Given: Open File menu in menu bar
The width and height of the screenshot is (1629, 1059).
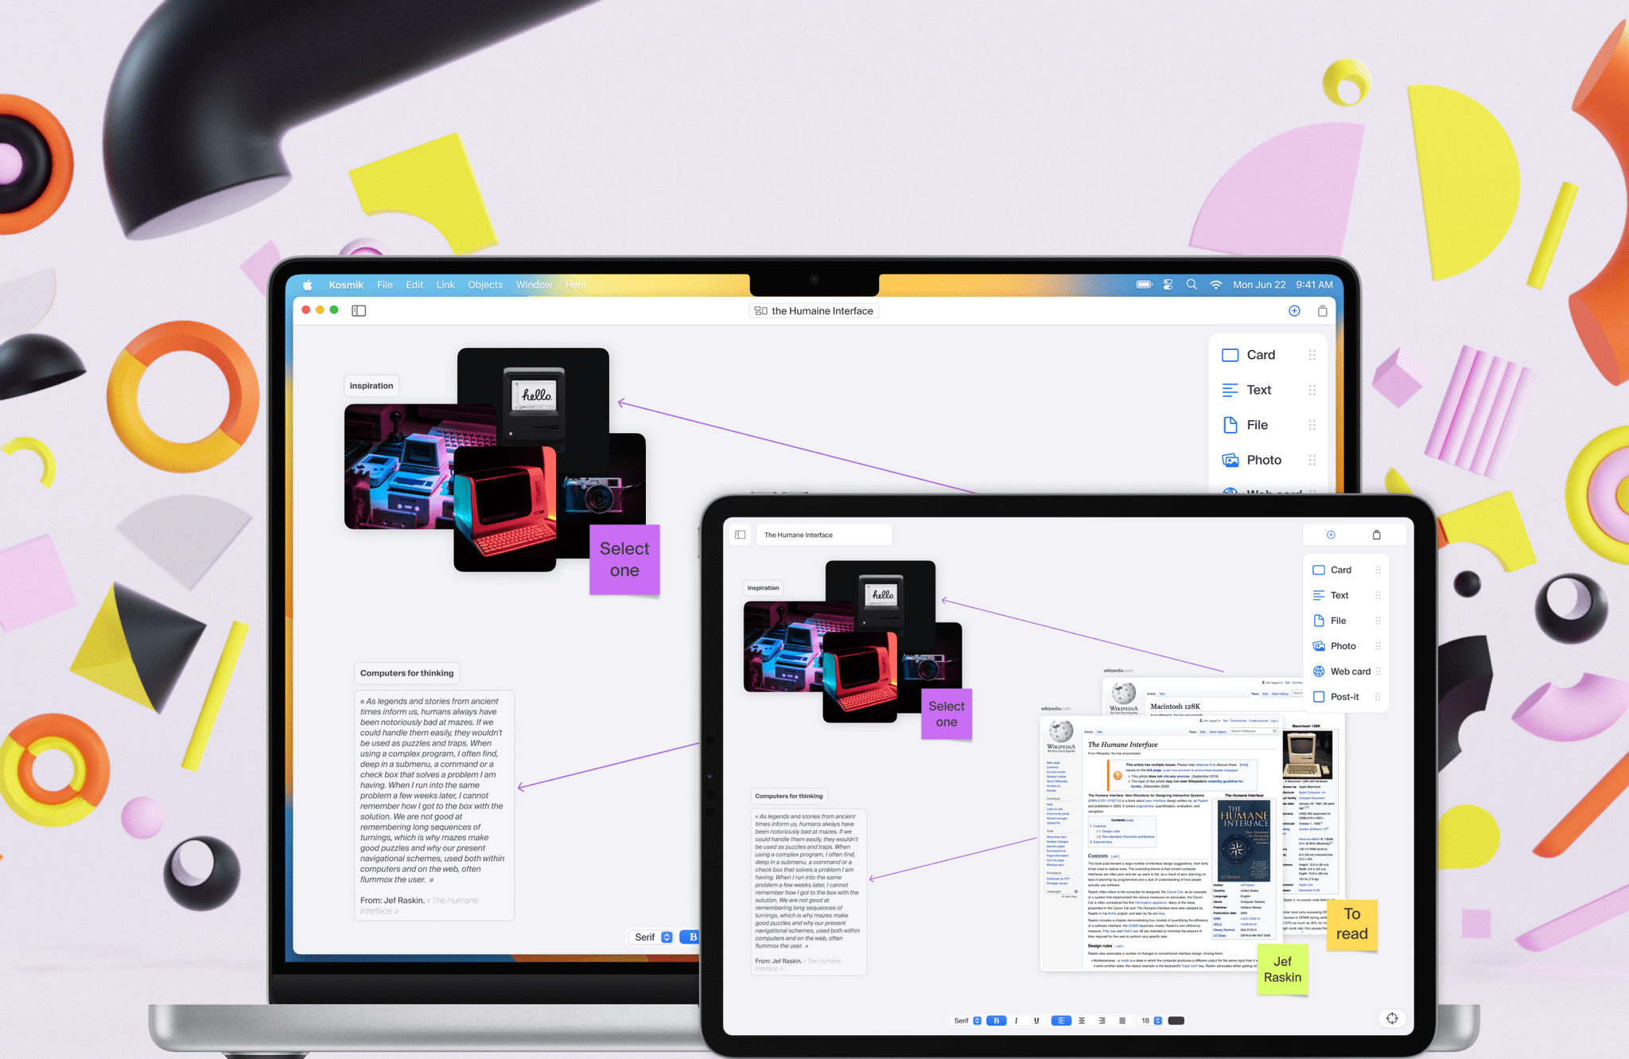Looking at the screenshot, I should (x=385, y=285).
